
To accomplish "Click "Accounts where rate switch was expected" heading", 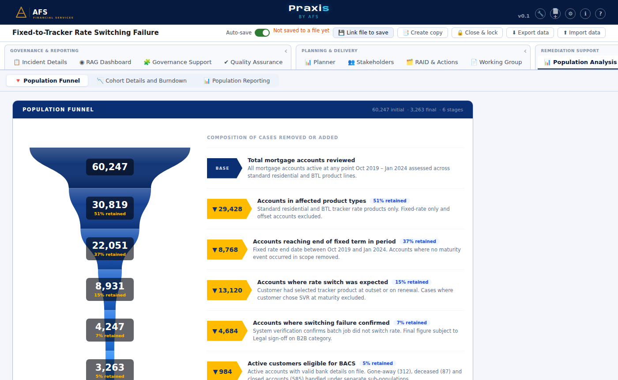I will [323, 282].
